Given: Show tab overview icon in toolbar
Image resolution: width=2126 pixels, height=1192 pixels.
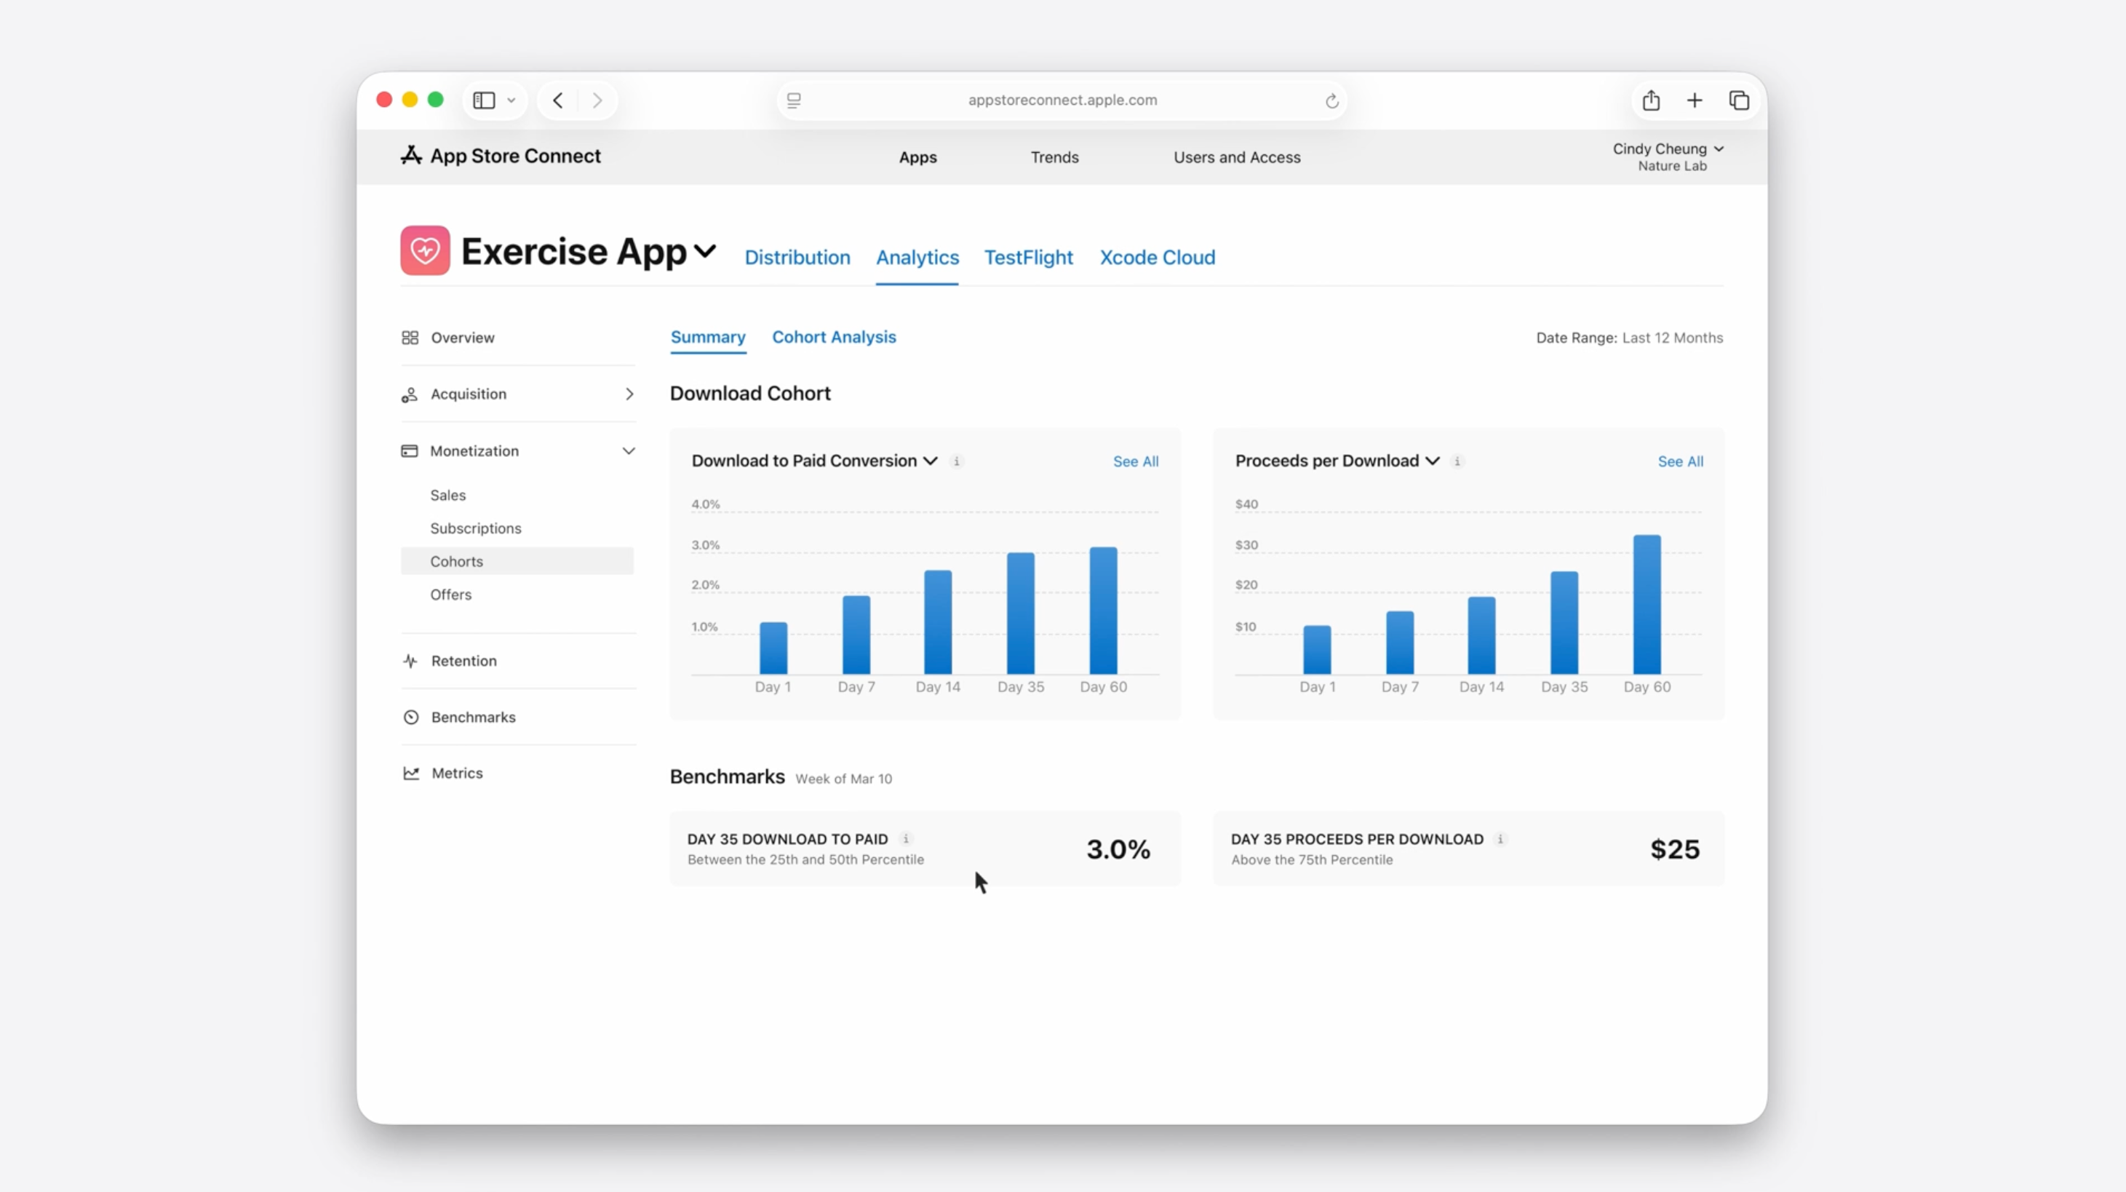Looking at the screenshot, I should point(1739,100).
